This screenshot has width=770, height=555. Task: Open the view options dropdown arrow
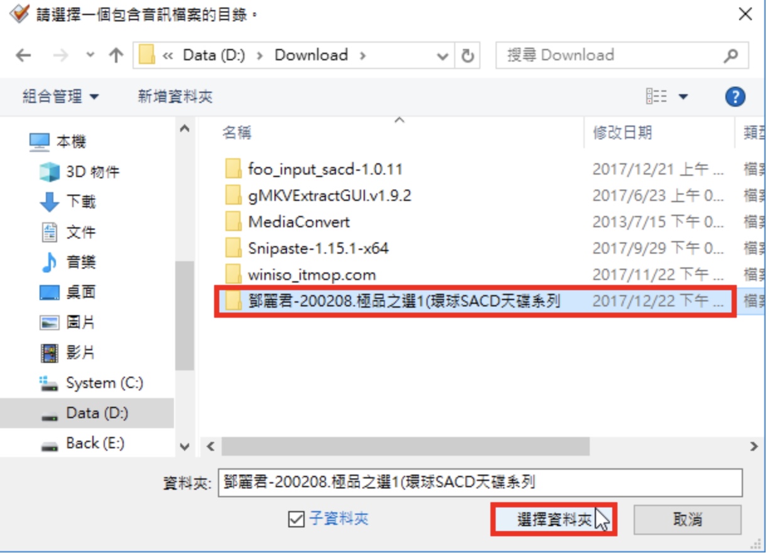tap(683, 97)
